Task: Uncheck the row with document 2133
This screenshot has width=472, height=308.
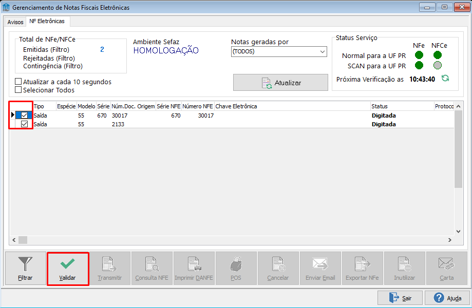Action: (x=24, y=124)
